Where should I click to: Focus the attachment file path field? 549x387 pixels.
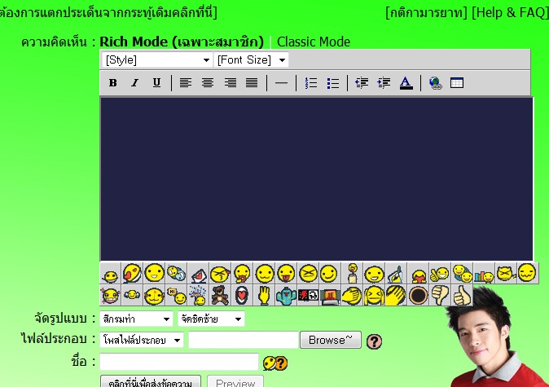244,340
